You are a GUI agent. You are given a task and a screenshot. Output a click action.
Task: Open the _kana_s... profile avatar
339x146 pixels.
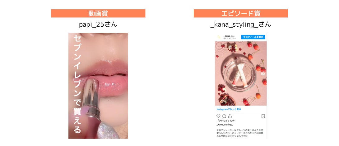(219, 37)
